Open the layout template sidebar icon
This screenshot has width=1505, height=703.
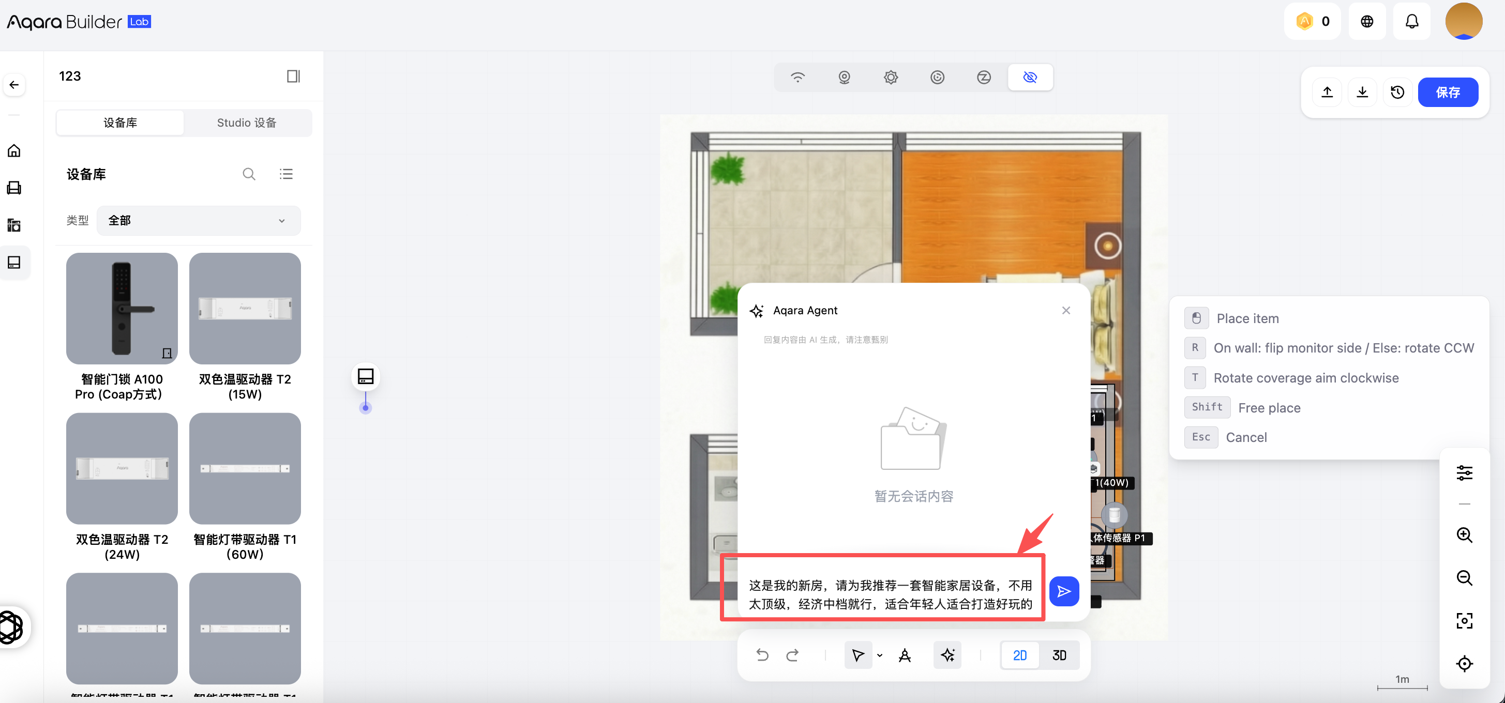pyautogui.click(x=14, y=225)
